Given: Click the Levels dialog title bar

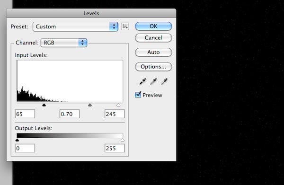Looking at the screenshot, I should tap(91, 13).
